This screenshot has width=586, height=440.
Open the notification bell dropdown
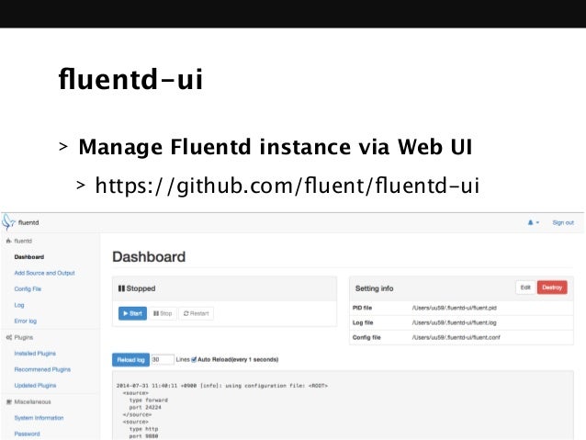tap(534, 222)
